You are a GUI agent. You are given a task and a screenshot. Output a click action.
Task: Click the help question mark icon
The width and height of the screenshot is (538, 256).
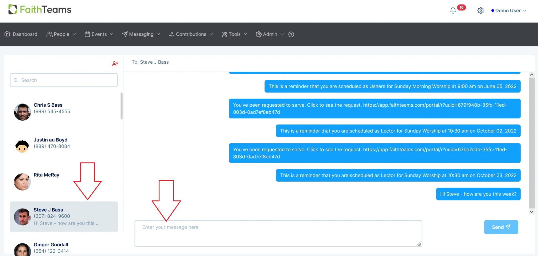[291, 34]
